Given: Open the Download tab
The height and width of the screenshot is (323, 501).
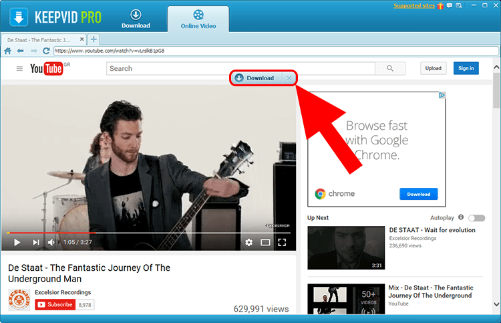Looking at the screenshot, I should [x=136, y=19].
